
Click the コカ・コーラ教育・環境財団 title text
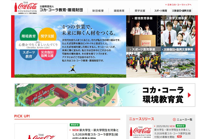61,10
